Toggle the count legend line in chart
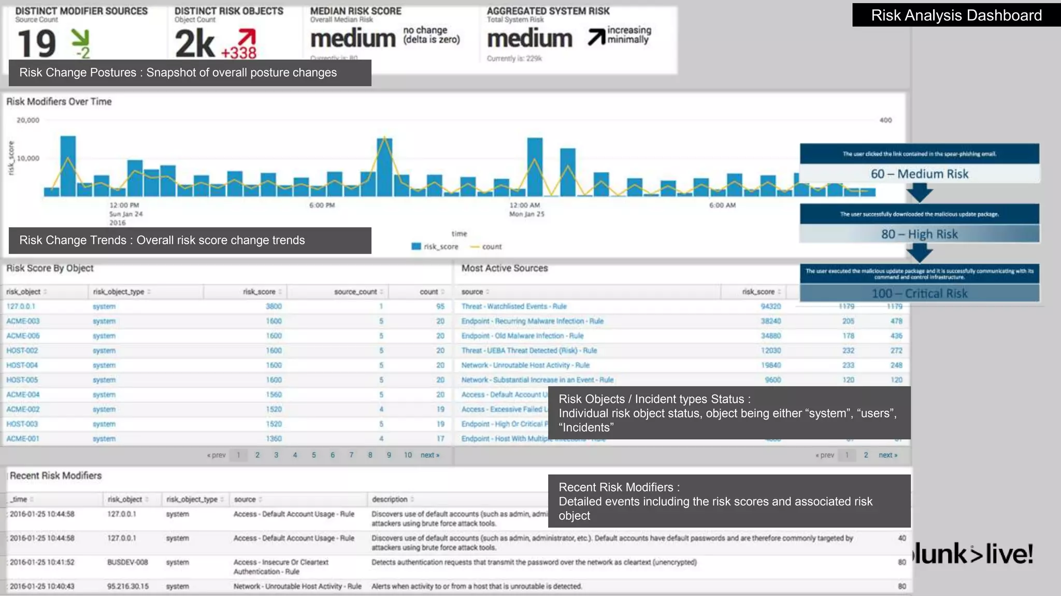This screenshot has height=596, width=1061. click(475, 247)
